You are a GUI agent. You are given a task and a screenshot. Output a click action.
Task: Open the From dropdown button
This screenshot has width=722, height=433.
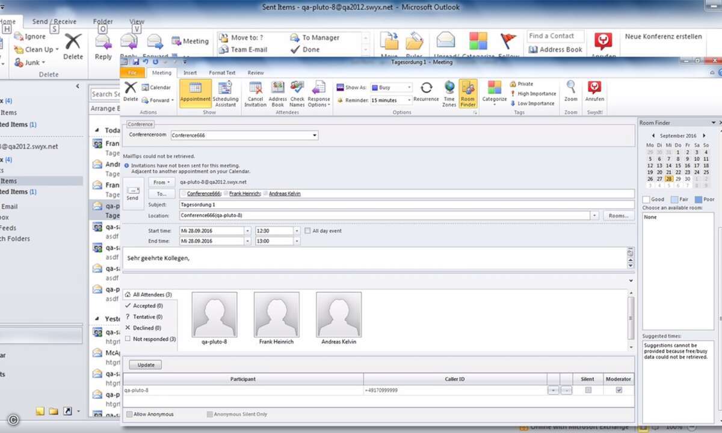pos(161,182)
